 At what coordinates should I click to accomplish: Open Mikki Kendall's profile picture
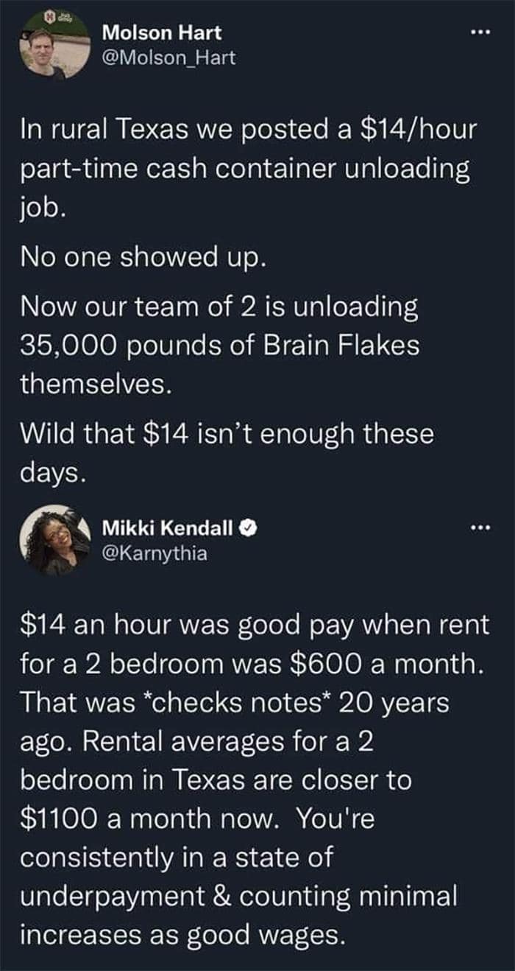click(x=55, y=539)
